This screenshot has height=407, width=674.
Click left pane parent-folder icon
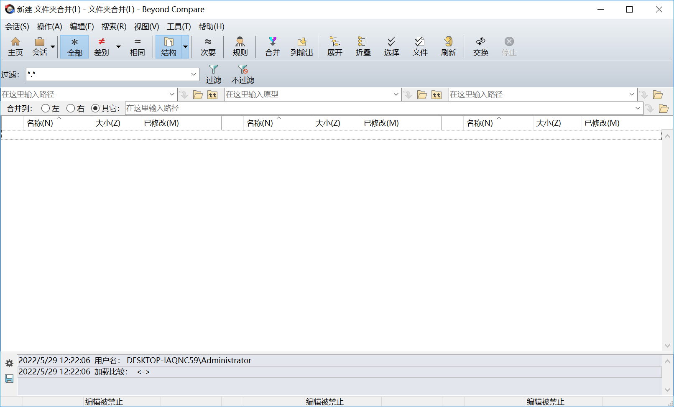pos(212,95)
